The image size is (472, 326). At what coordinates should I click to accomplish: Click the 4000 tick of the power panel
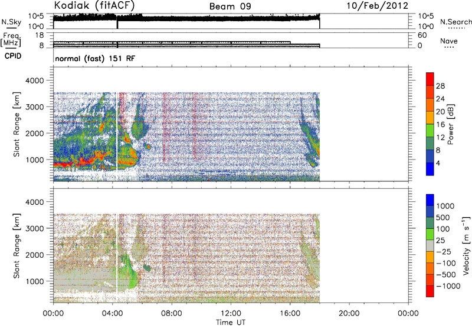pos(35,81)
